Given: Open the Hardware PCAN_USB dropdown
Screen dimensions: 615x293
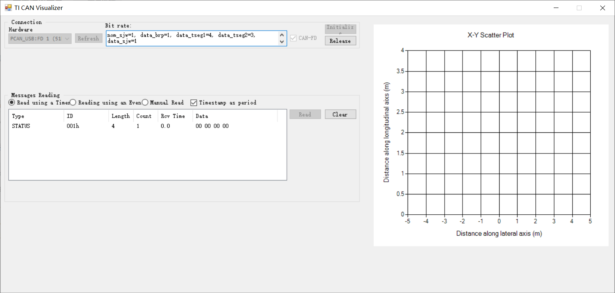Looking at the screenshot, I should tap(40, 39).
